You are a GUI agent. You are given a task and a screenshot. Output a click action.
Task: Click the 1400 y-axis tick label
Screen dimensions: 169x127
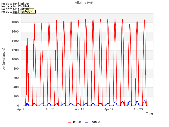[15, 41]
